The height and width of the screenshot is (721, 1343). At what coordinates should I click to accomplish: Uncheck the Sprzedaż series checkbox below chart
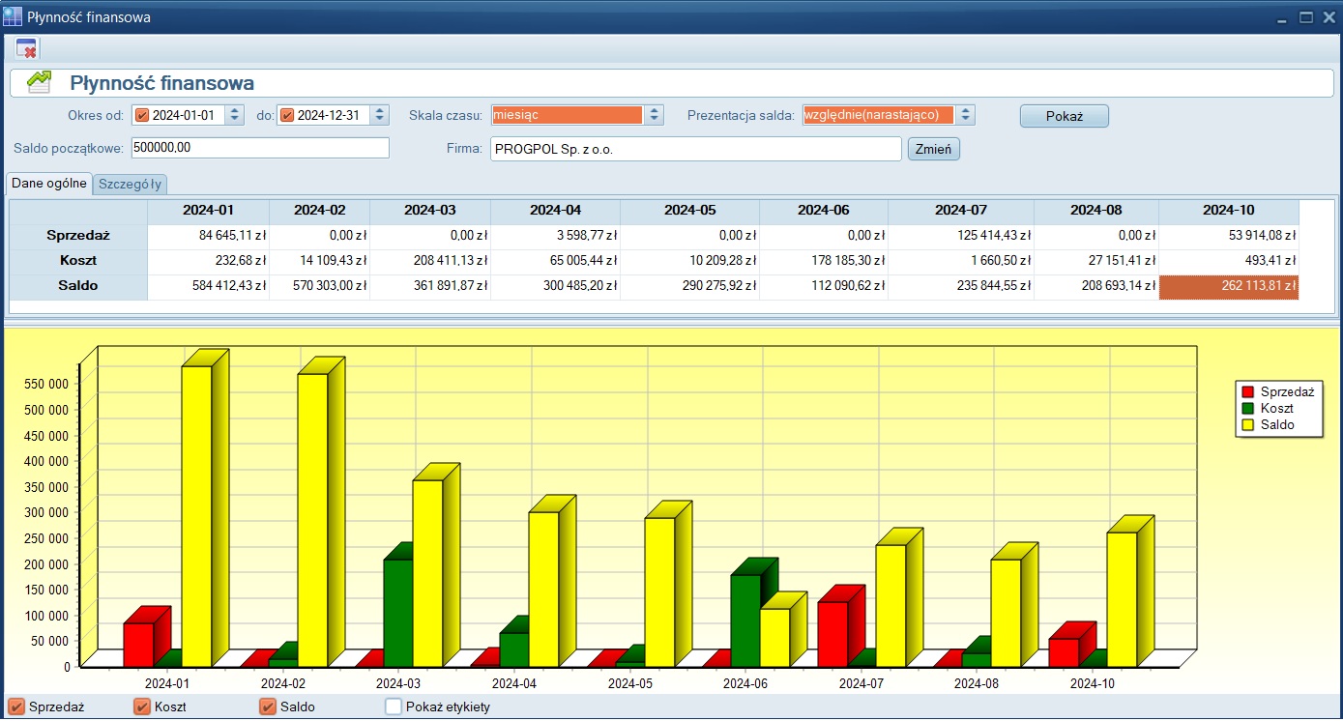tap(15, 707)
